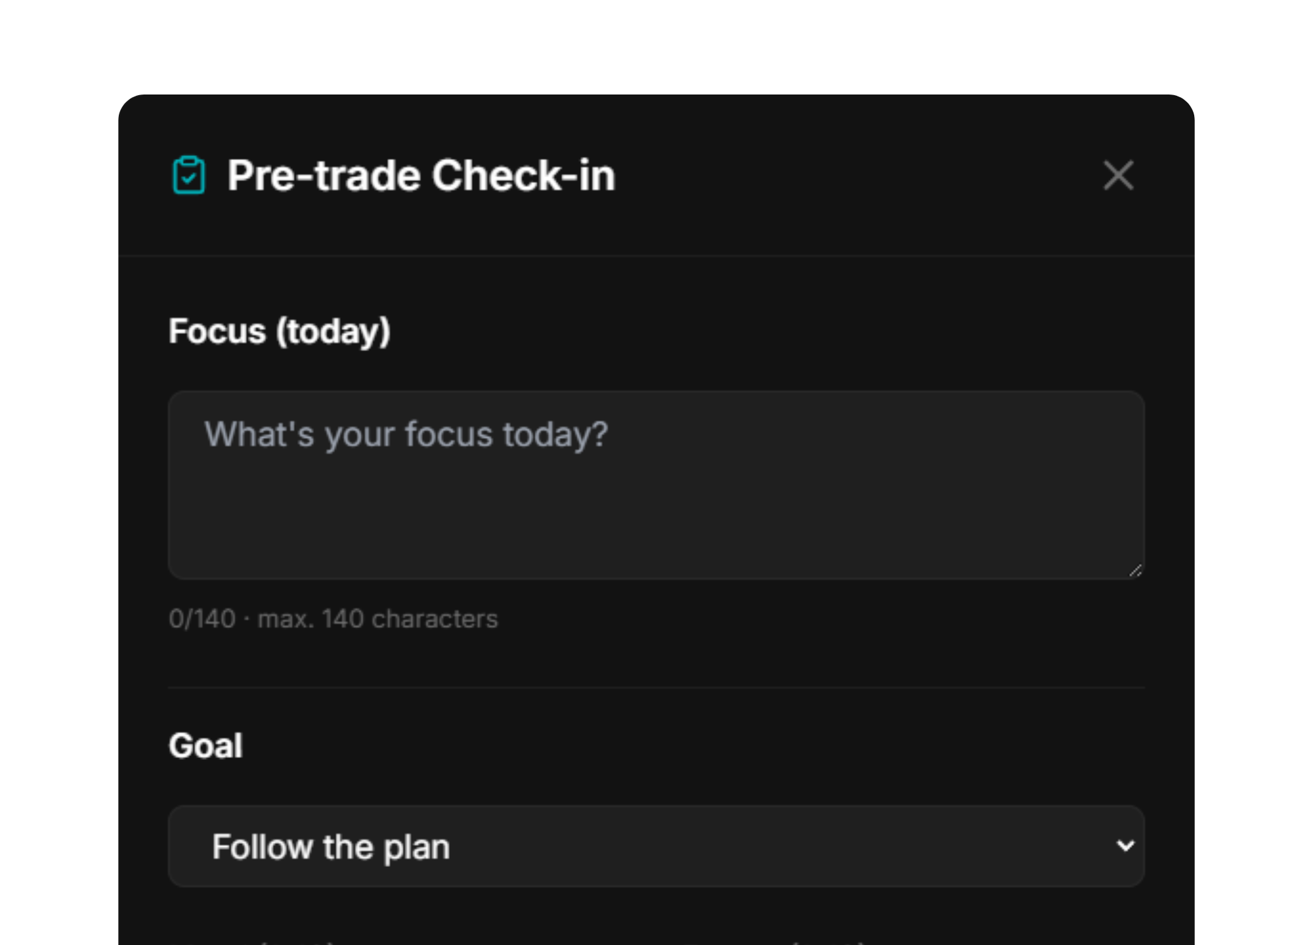Click the X icon to dismiss the check-in
Viewport: 1313px width, 945px height.
[x=1118, y=175]
